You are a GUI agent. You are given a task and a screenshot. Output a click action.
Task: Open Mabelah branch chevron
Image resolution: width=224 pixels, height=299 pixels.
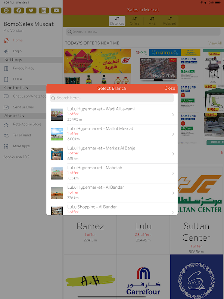[173, 173]
